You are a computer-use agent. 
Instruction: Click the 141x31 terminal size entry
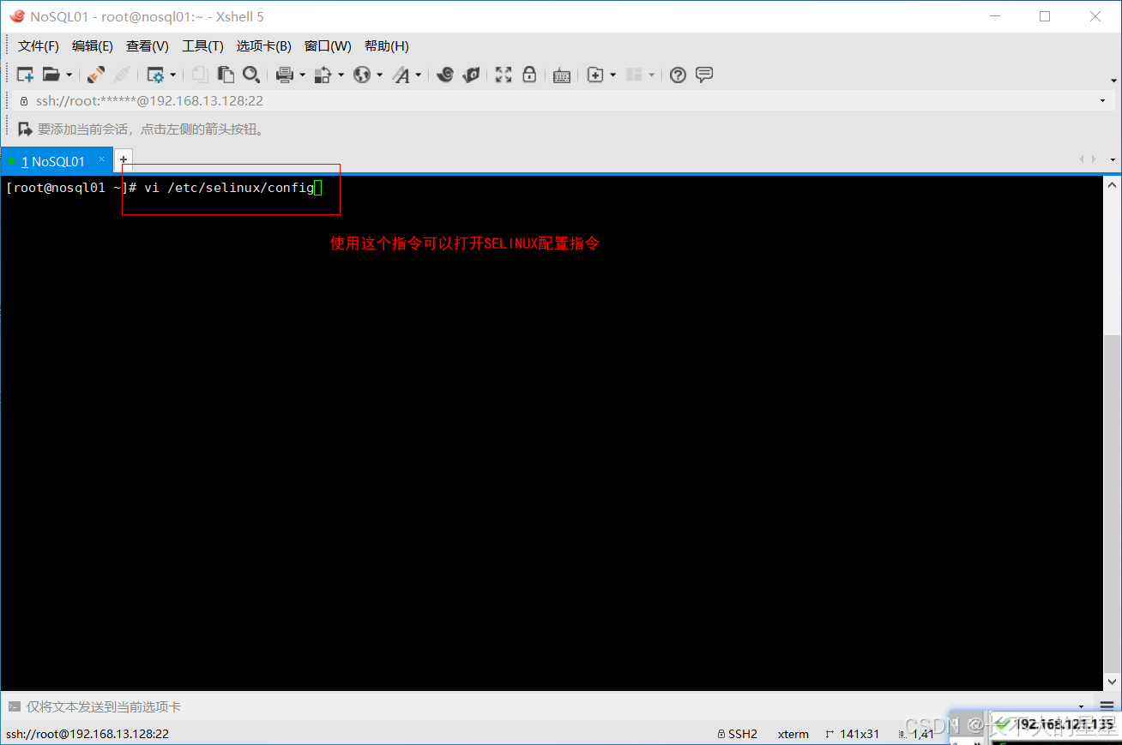coord(853,734)
